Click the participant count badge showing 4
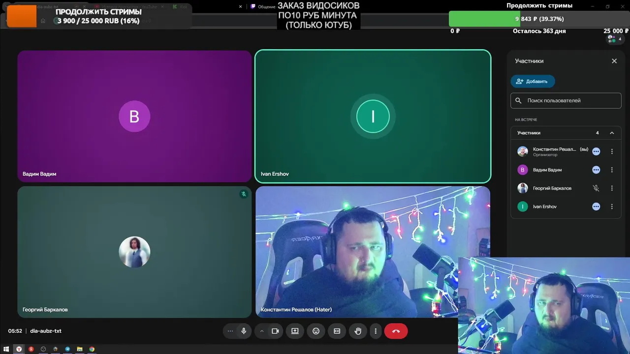Screen dimensions: 630x354 (615, 39)
